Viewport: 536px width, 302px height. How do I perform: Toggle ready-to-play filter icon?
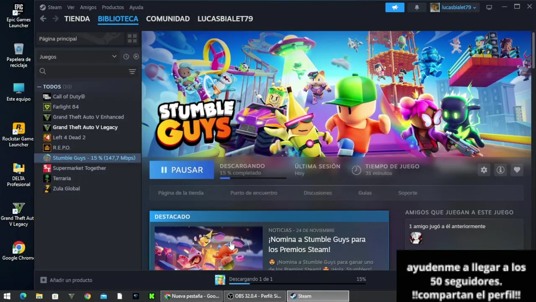[x=136, y=57]
